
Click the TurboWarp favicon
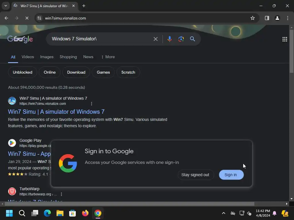point(12,191)
